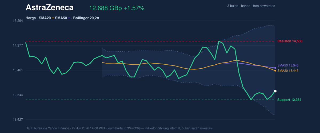This screenshot has width=320, height=133.
Task: Click the price 12,688 GBp +1.57% readout
Action: (117, 8)
